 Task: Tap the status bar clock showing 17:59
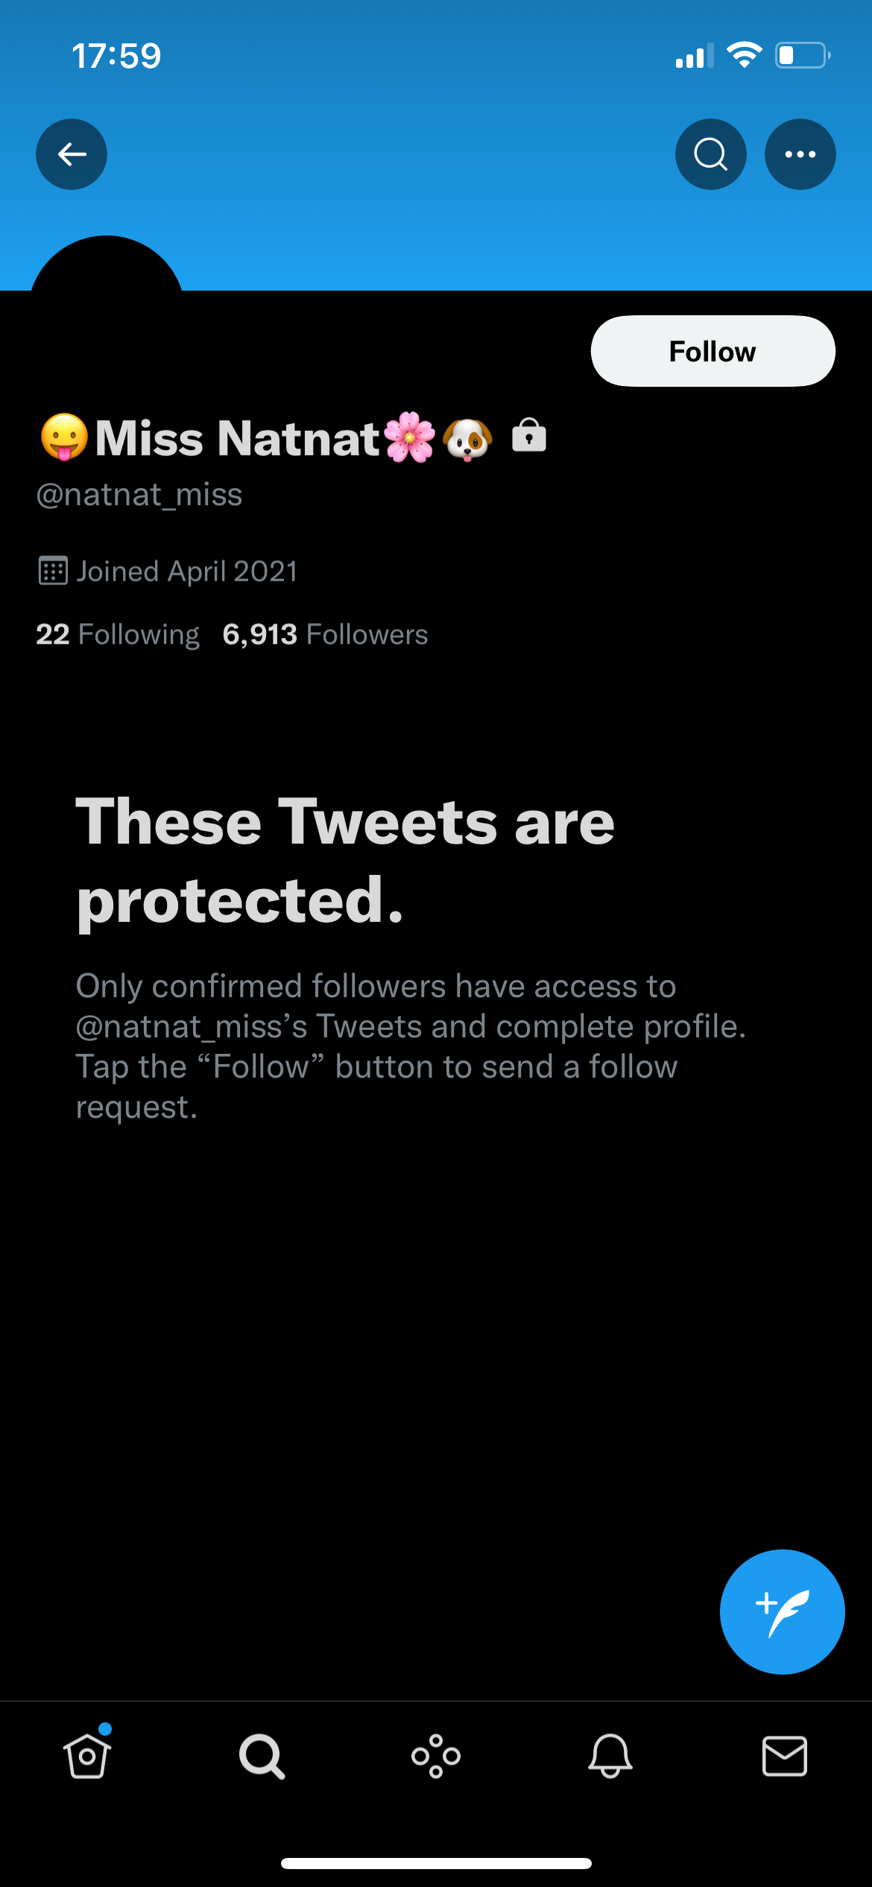tap(116, 56)
